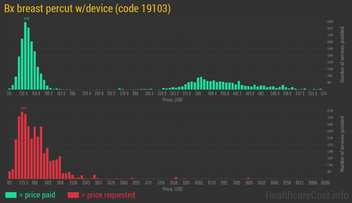This screenshot has height=203, width=352.
Task: Open the HealthcareCost.info watermark link
Action: point(307,195)
